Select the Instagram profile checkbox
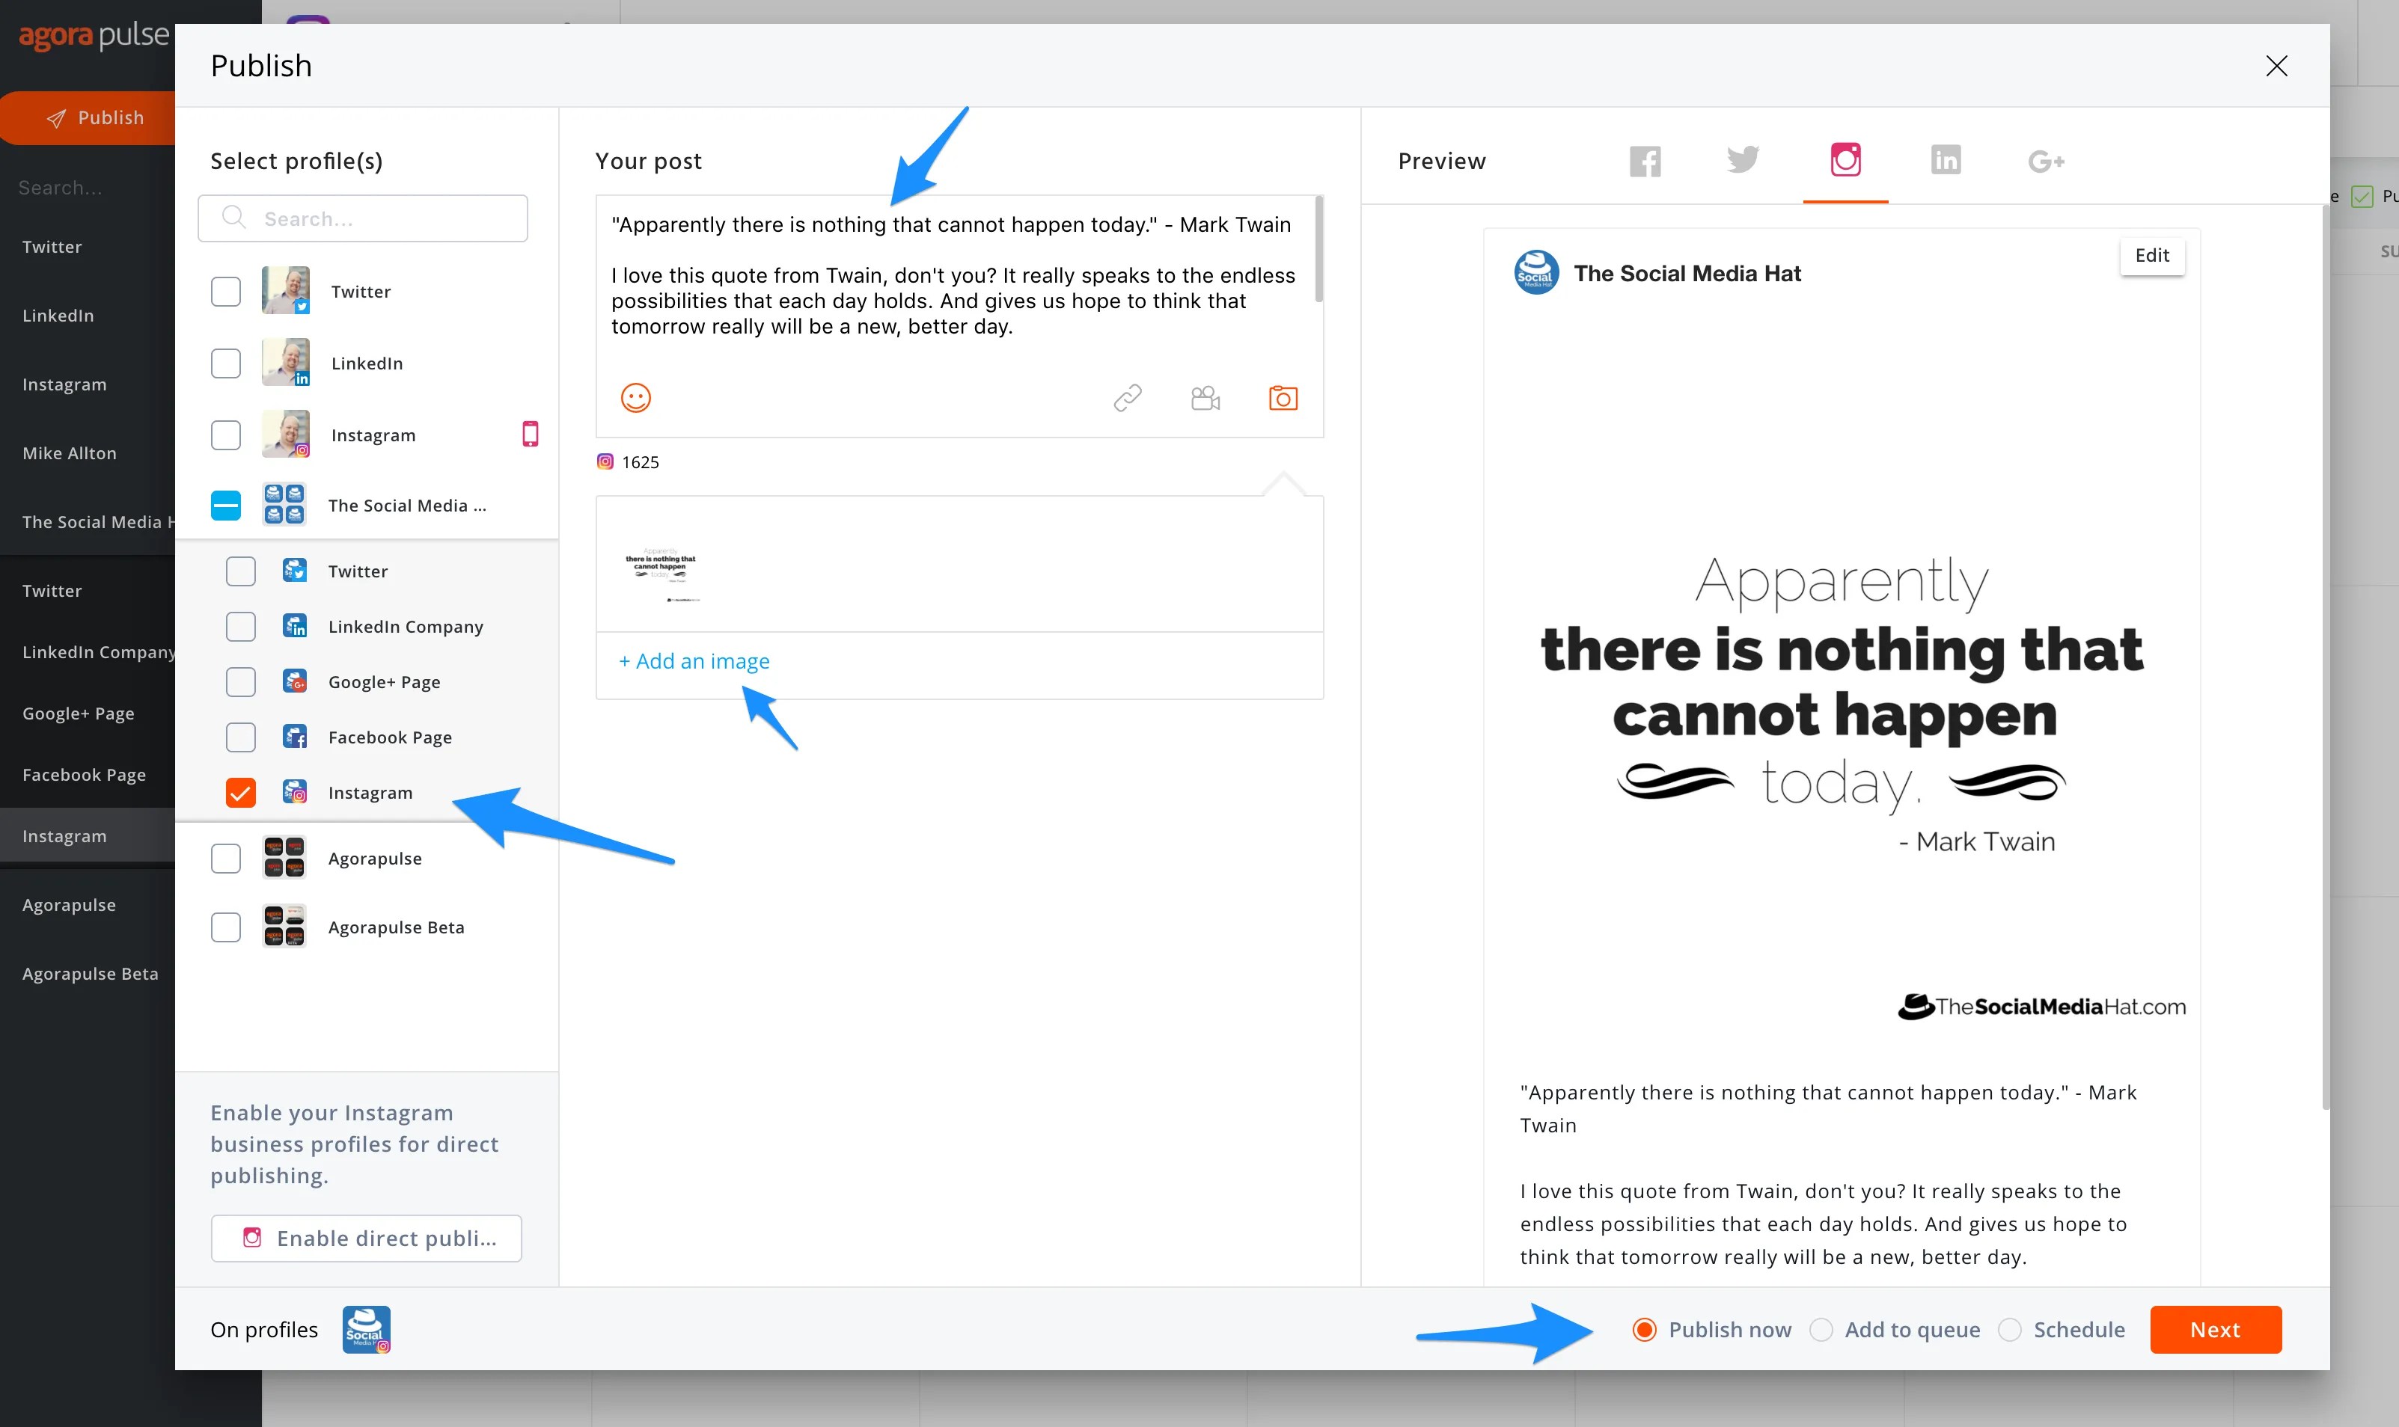The image size is (2399, 1427). (x=239, y=790)
